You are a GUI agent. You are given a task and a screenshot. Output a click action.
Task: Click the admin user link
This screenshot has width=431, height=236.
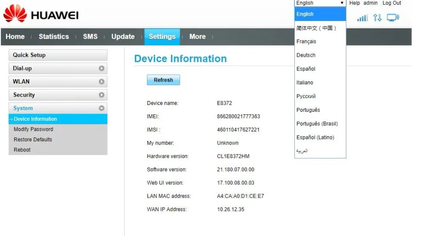pyautogui.click(x=371, y=3)
